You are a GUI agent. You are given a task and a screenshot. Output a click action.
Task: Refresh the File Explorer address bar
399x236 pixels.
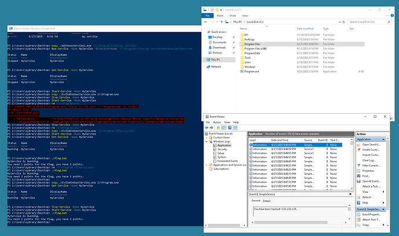click(343, 22)
